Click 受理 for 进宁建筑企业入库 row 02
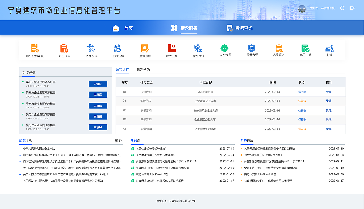 click(x=329, y=101)
